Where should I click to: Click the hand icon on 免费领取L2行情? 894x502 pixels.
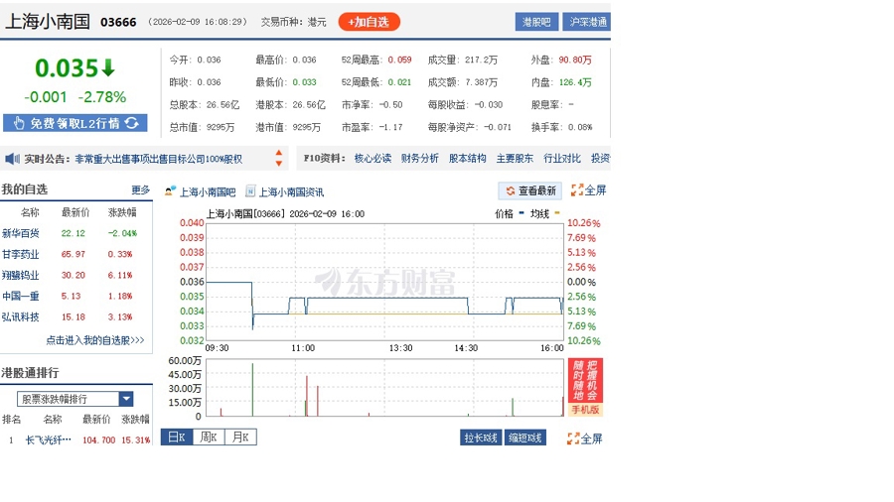click(x=18, y=123)
